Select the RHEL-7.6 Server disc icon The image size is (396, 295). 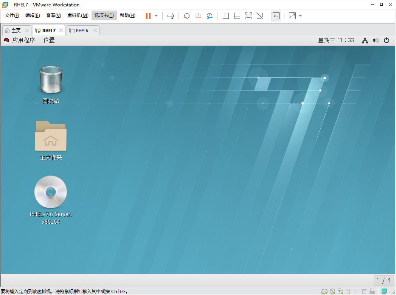(x=51, y=200)
